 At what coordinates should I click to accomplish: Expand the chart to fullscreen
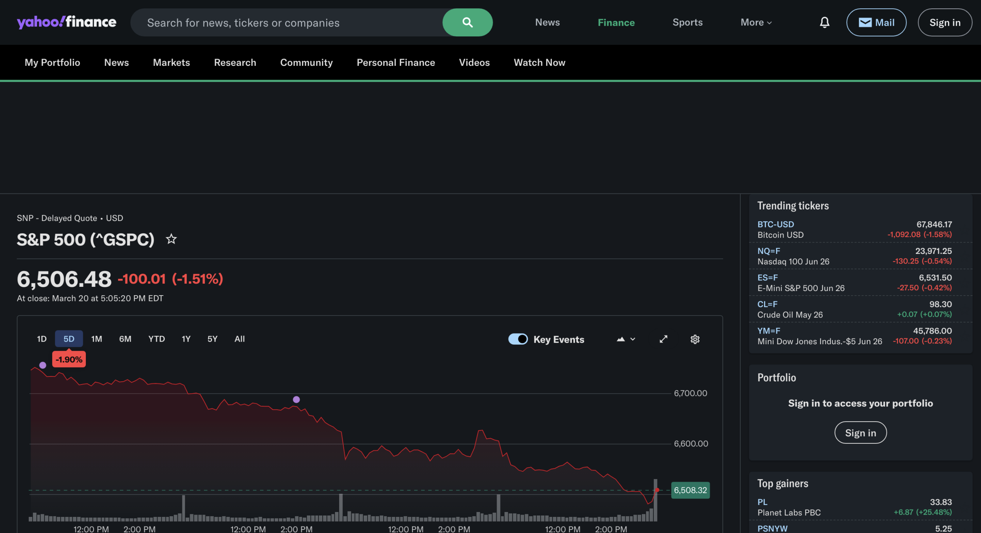point(663,339)
